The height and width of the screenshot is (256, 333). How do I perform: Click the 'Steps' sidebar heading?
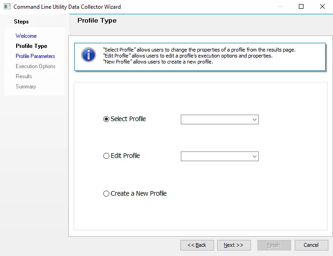[x=21, y=22]
